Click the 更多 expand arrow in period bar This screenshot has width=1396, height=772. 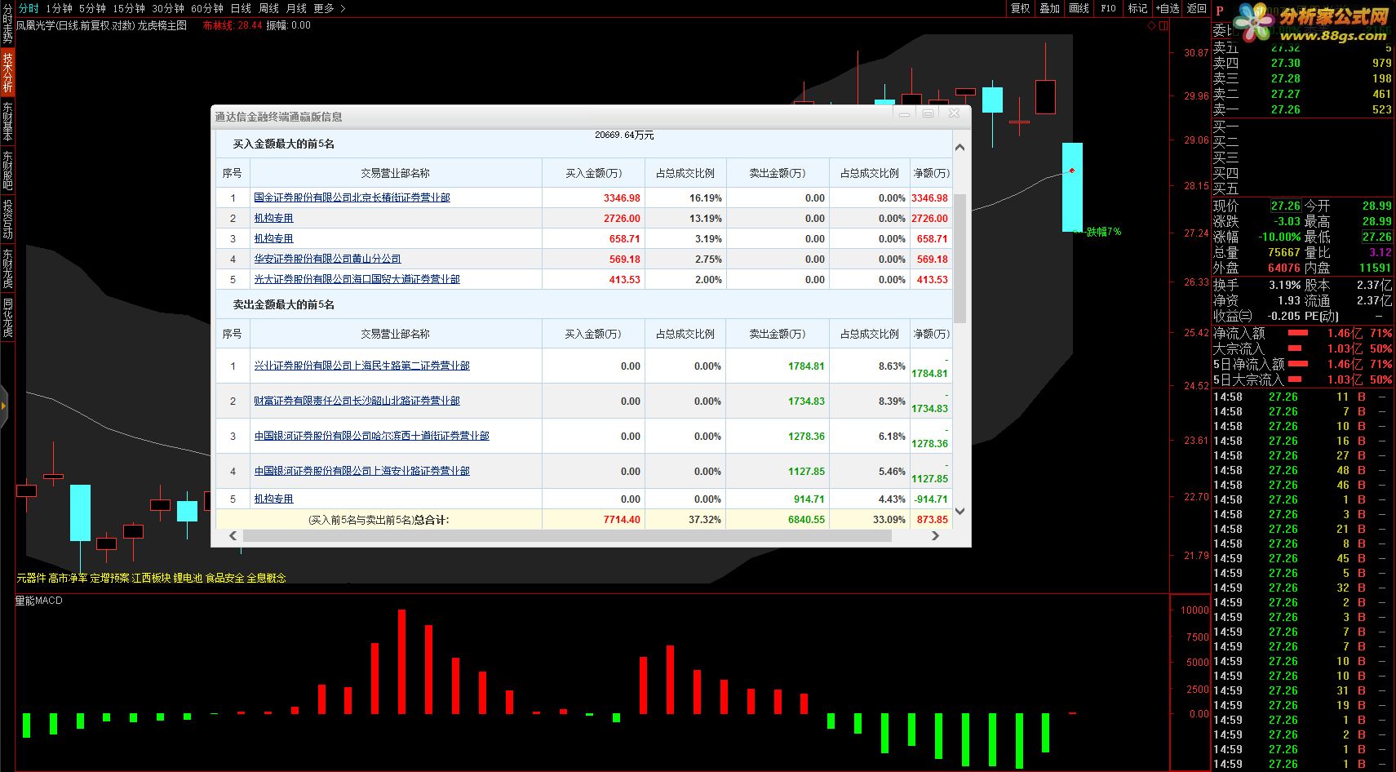[343, 8]
